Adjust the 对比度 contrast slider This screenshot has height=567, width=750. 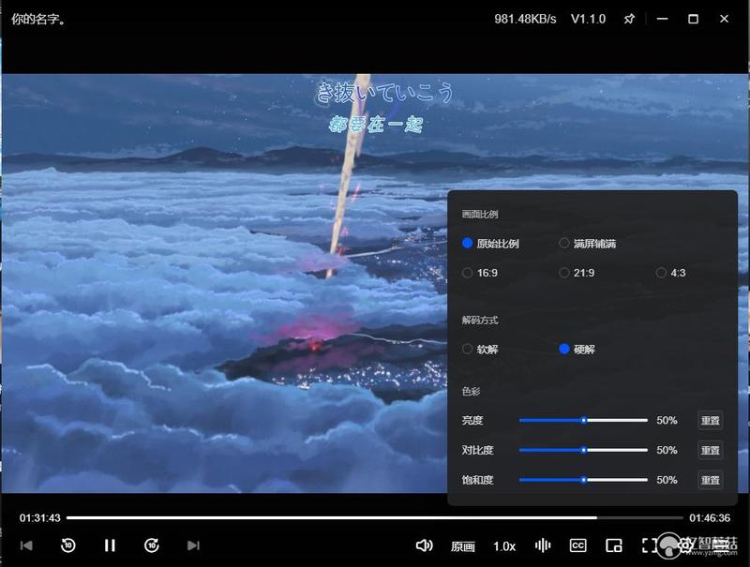point(583,451)
